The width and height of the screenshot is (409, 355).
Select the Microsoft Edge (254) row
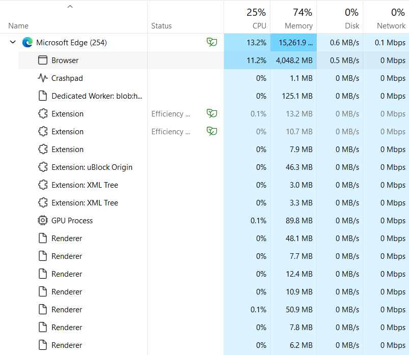[205, 42]
